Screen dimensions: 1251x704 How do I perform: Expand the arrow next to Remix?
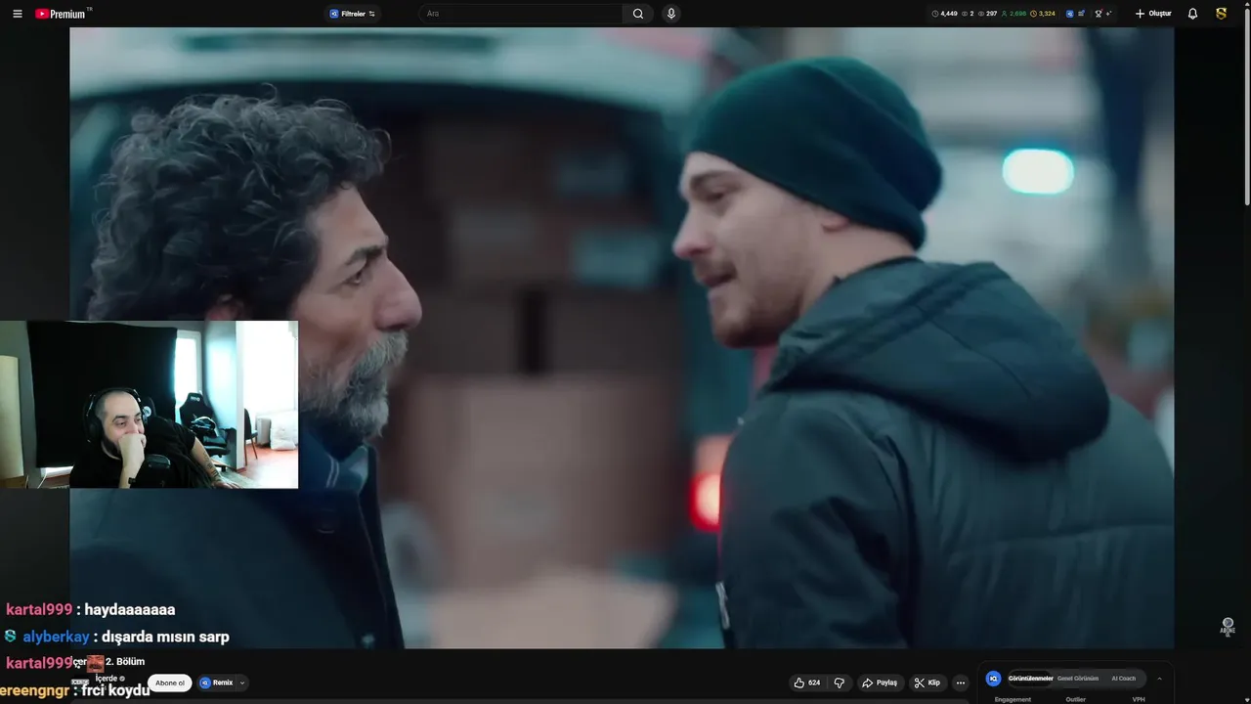point(242,682)
